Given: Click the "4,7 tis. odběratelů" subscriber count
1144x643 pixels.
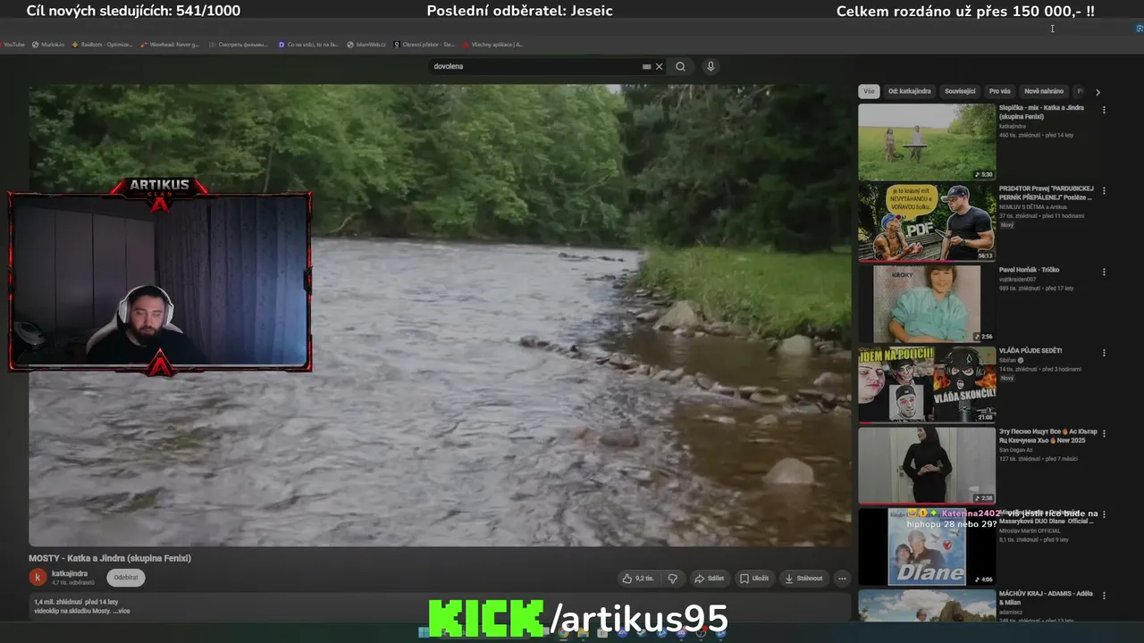Looking at the screenshot, I should point(72,582).
